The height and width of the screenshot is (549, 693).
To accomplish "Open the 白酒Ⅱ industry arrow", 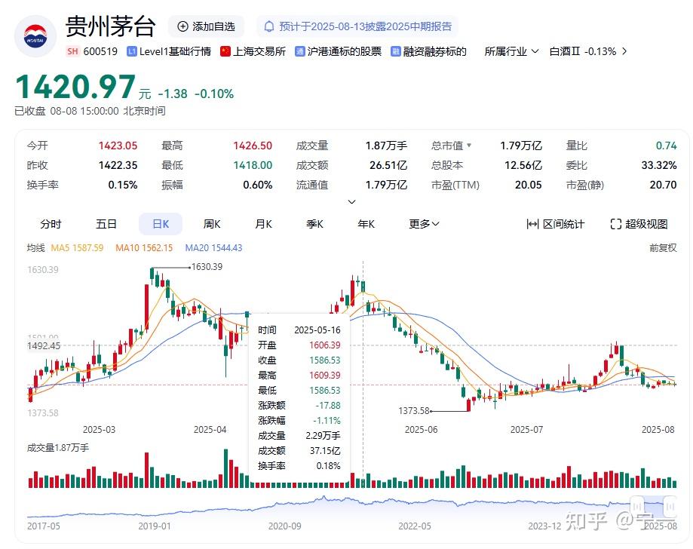I will 624,51.
